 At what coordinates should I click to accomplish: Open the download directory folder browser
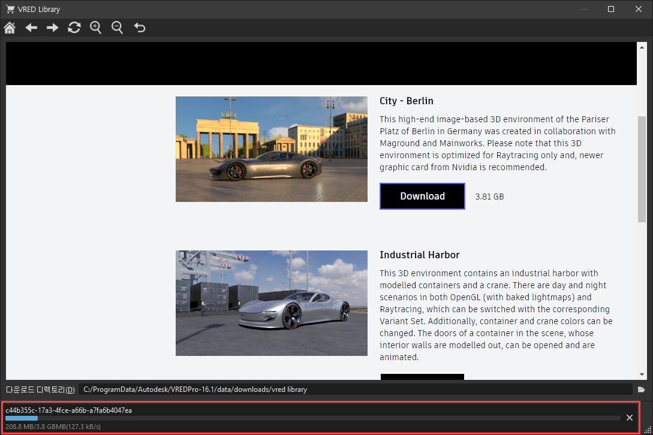pyautogui.click(x=642, y=389)
